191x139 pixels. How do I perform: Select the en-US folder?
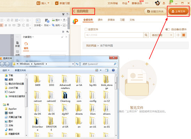point(93,122)
